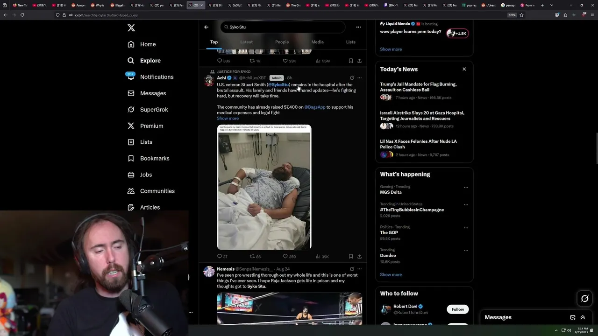Open options for MGS Delta trend
Screen dimensions: 598x336
(x=466, y=188)
